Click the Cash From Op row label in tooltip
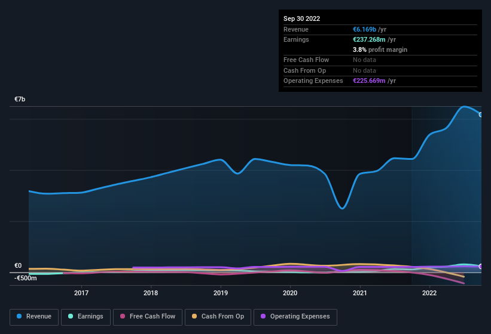Viewport: 491px width, 334px height. click(304, 70)
